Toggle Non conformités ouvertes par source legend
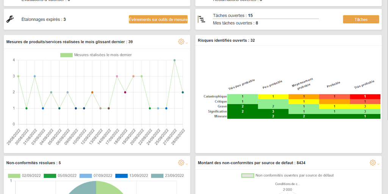Viewport: 388px width, 194px height. coord(288,175)
